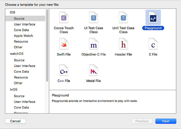
Task: Choose the Metal File template
Action: click(x=94, y=70)
